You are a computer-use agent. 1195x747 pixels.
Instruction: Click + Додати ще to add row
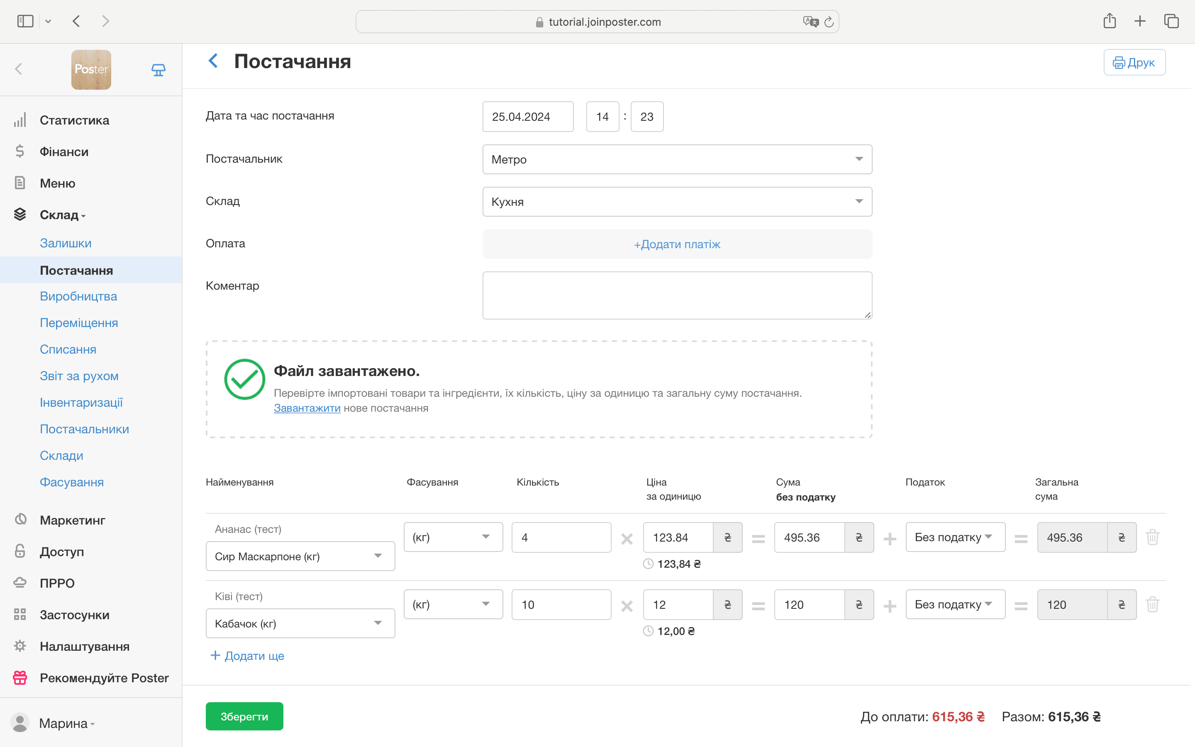point(247,656)
